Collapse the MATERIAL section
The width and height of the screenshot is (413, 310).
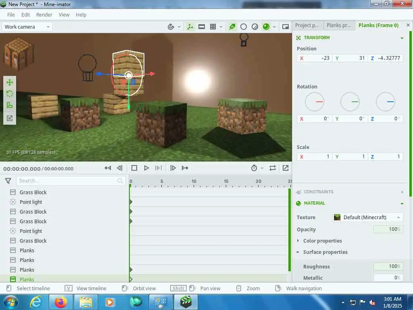pyautogui.click(x=402, y=203)
